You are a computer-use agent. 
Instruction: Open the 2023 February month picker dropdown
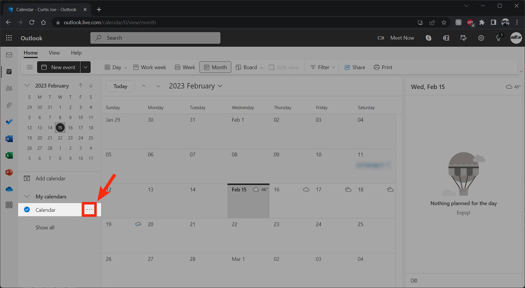click(196, 86)
